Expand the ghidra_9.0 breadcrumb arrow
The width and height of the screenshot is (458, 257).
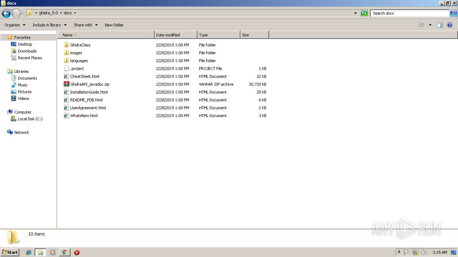[x=61, y=13]
